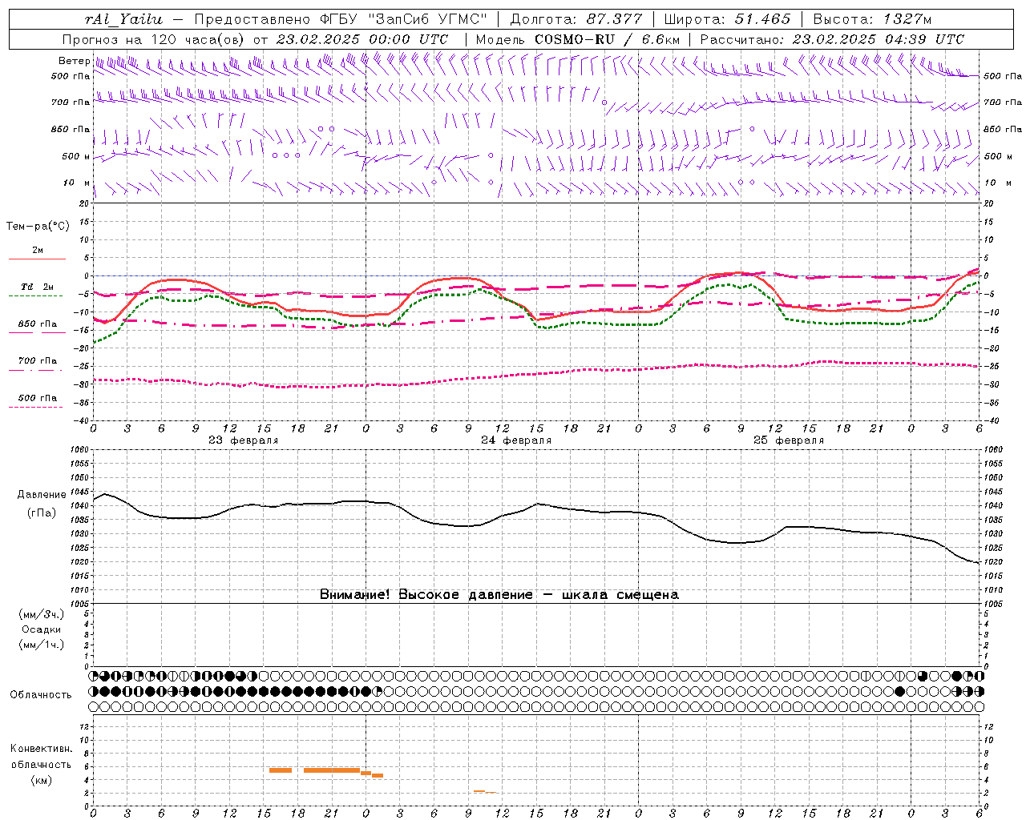This screenshot has height=820, width=1026.
Task: Select the elevation text Высота: 1327м
Action: tap(872, 19)
